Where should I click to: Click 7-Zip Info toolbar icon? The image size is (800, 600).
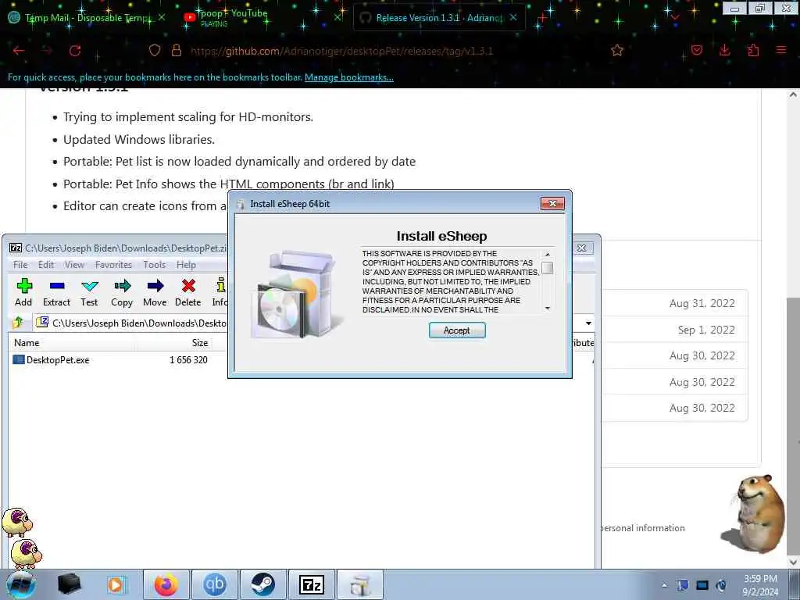click(x=220, y=292)
